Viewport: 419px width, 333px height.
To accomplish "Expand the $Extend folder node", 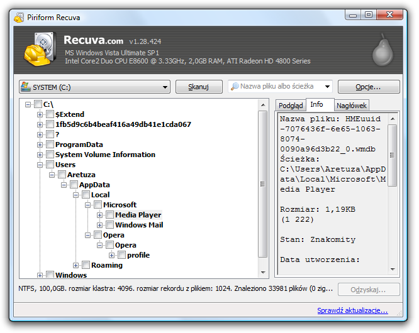I will [x=40, y=114].
